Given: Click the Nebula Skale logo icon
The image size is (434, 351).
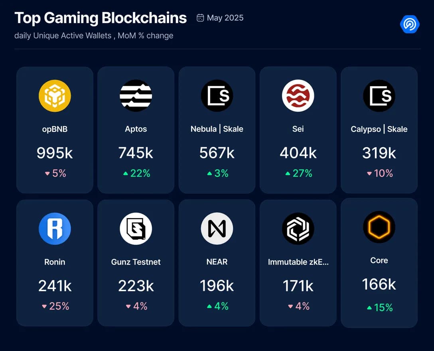Looking at the screenshot, I should [217, 95].
